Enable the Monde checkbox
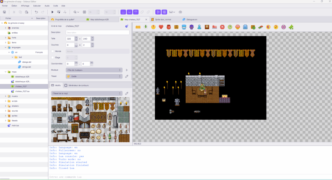This screenshot has width=332, height=180. 53,51
